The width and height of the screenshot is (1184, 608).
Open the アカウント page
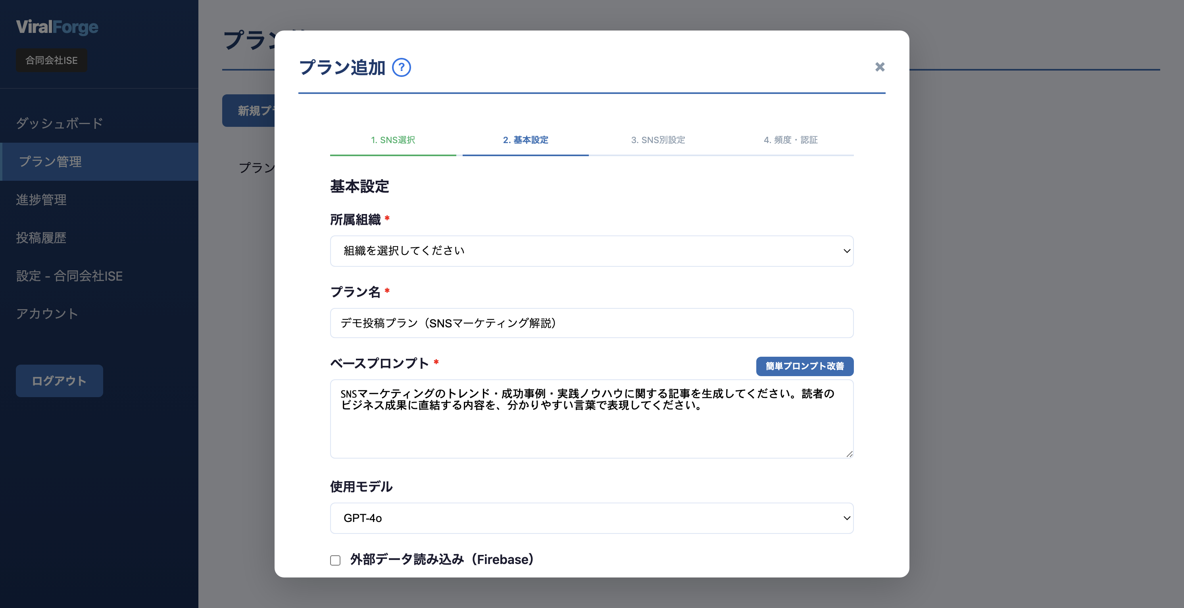pyautogui.click(x=47, y=314)
